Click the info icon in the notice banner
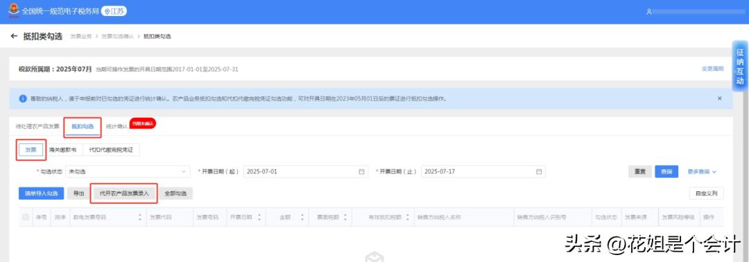Viewport: 749px width, 262px height. pyautogui.click(x=23, y=99)
